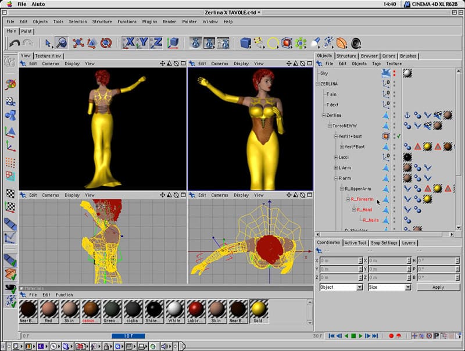Add a spline object icon
The height and width of the screenshot is (351, 465).
[259, 43]
